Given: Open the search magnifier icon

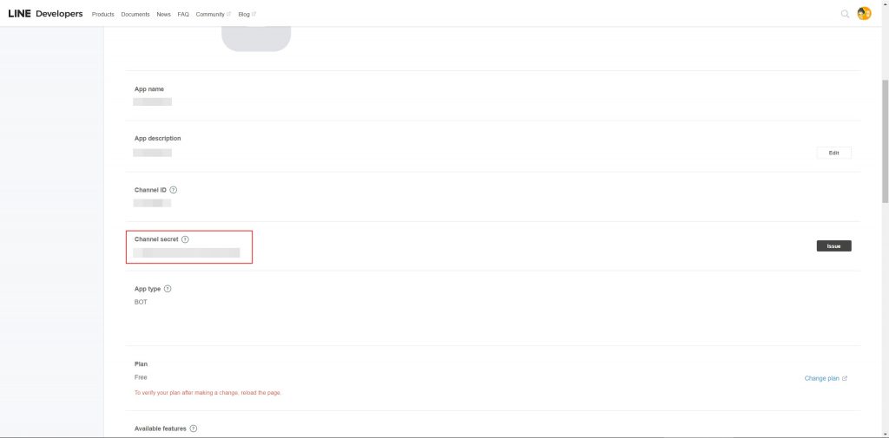Looking at the screenshot, I should [x=845, y=14].
